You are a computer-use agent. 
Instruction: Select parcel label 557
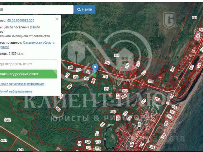[x=70, y=86]
